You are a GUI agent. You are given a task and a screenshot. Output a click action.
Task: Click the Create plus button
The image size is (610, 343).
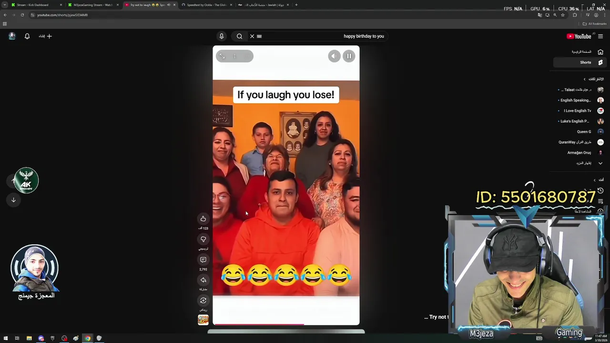coord(46,36)
